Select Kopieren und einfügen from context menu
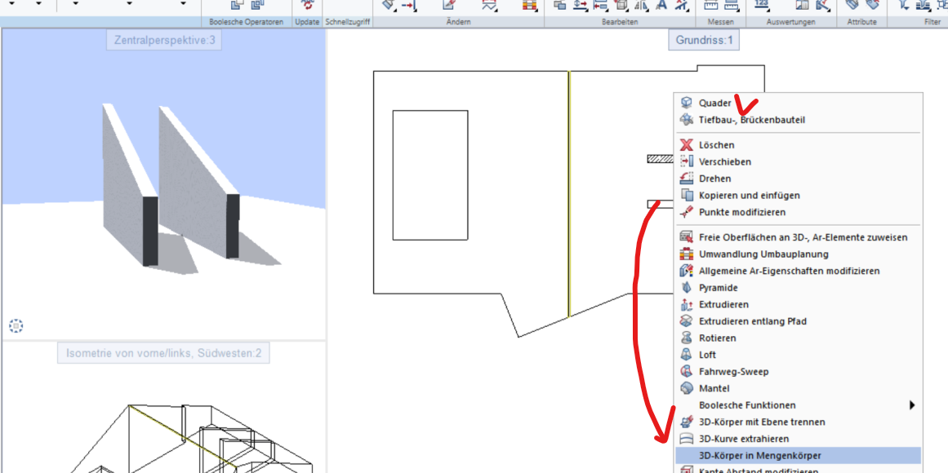 pyautogui.click(x=749, y=196)
